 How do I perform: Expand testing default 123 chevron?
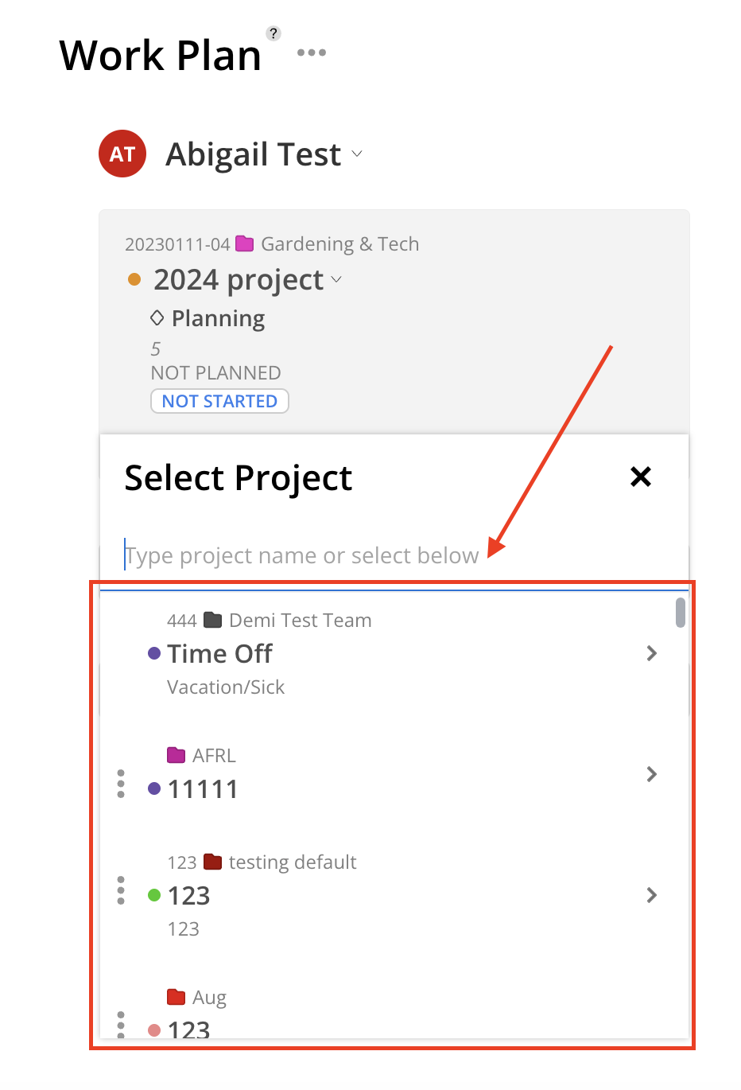coord(652,895)
